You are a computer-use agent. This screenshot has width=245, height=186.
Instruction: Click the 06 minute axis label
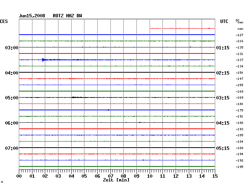pyautogui.click(x=97, y=176)
